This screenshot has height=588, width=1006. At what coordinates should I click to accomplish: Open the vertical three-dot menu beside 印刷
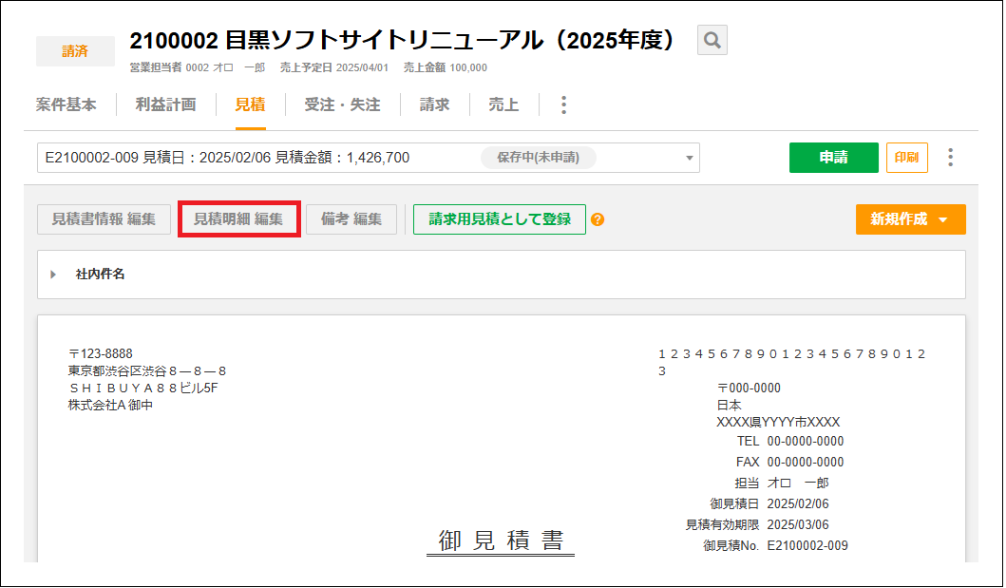pos(950,157)
